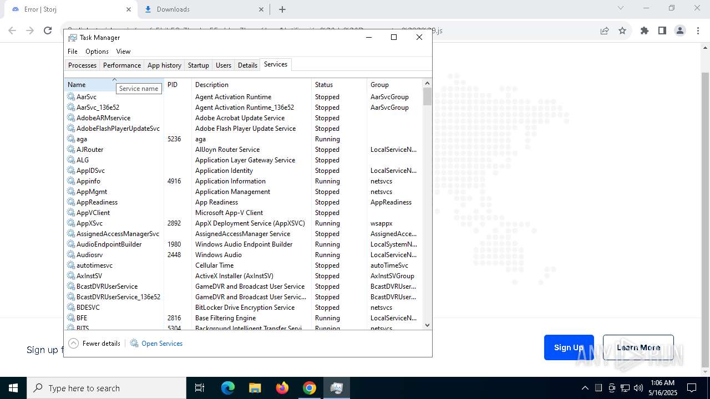Show hidden system tray icons
The width and height of the screenshot is (710, 399).
(x=585, y=388)
